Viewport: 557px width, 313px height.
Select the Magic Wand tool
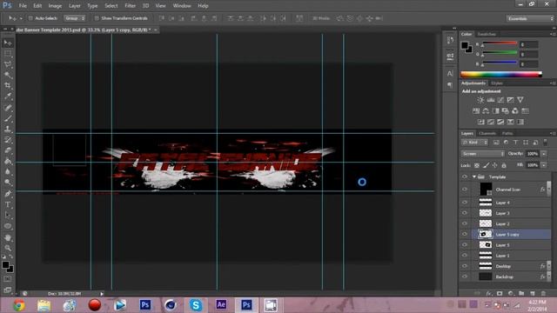click(8, 75)
